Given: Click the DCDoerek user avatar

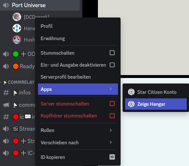Looking at the screenshot, I should [x=17, y=17].
